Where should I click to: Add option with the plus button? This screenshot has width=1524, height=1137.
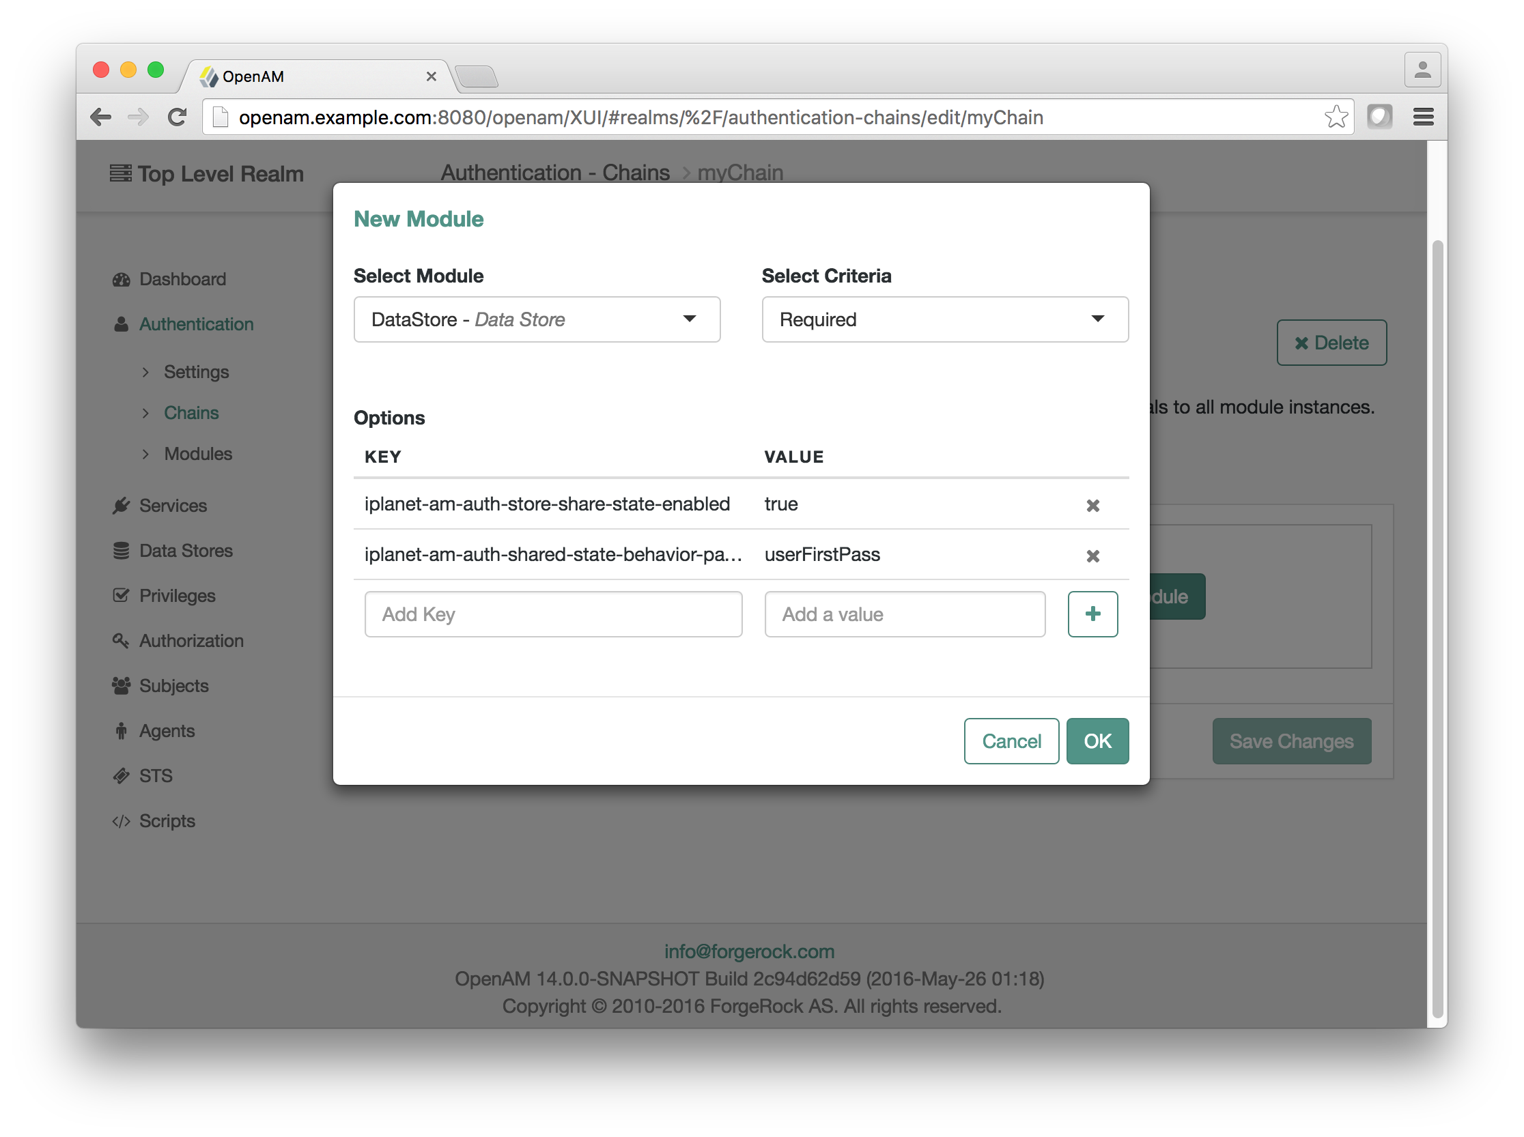[x=1092, y=614]
